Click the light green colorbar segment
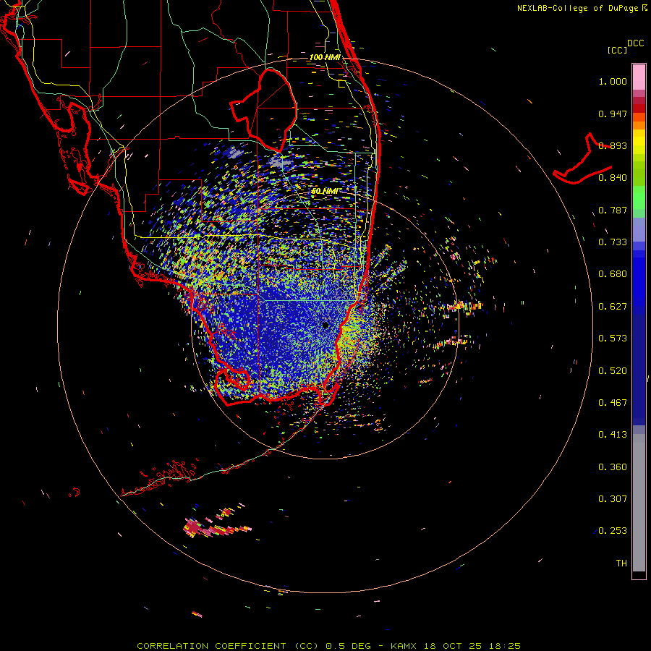The height and width of the screenshot is (651, 651). click(639, 197)
